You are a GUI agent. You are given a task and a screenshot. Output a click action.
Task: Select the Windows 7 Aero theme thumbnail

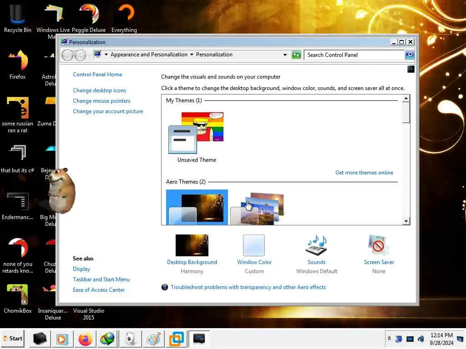(x=258, y=208)
